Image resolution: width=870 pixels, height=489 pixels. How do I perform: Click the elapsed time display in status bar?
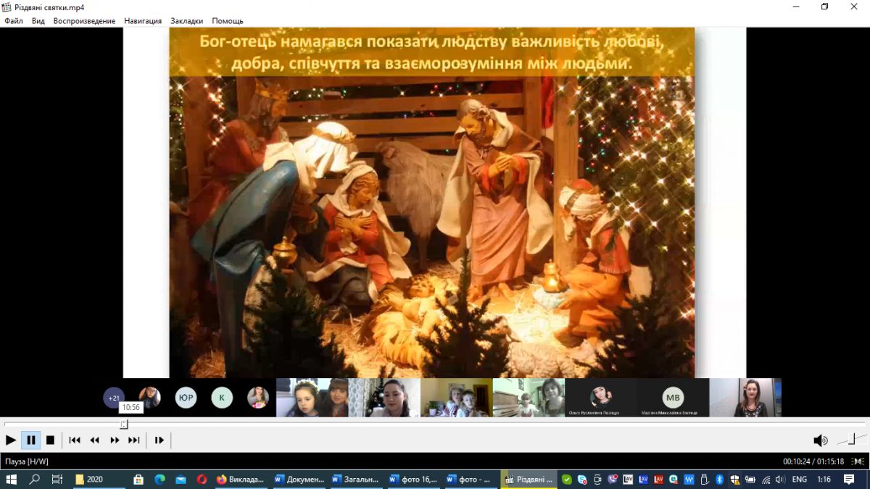(797, 461)
